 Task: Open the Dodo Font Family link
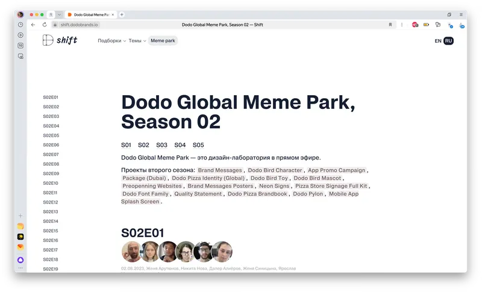pyautogui.click(x=145, y=194)
